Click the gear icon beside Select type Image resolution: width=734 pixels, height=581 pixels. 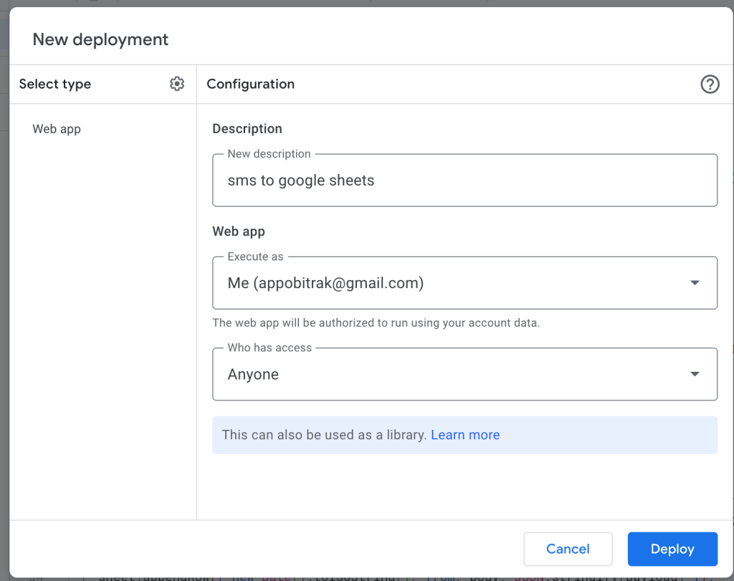pos(176,84)
